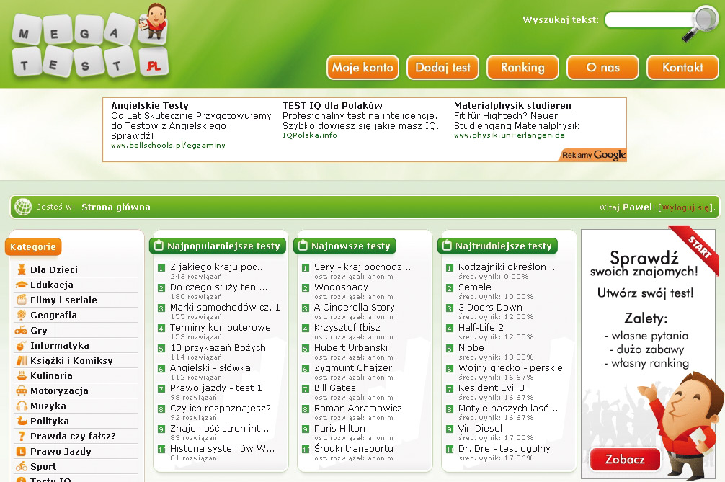This screenshot has height=482, width=725.
Task: Open the Ranking page from navigation
Action: pyautogui.click(x=522, y=68)
